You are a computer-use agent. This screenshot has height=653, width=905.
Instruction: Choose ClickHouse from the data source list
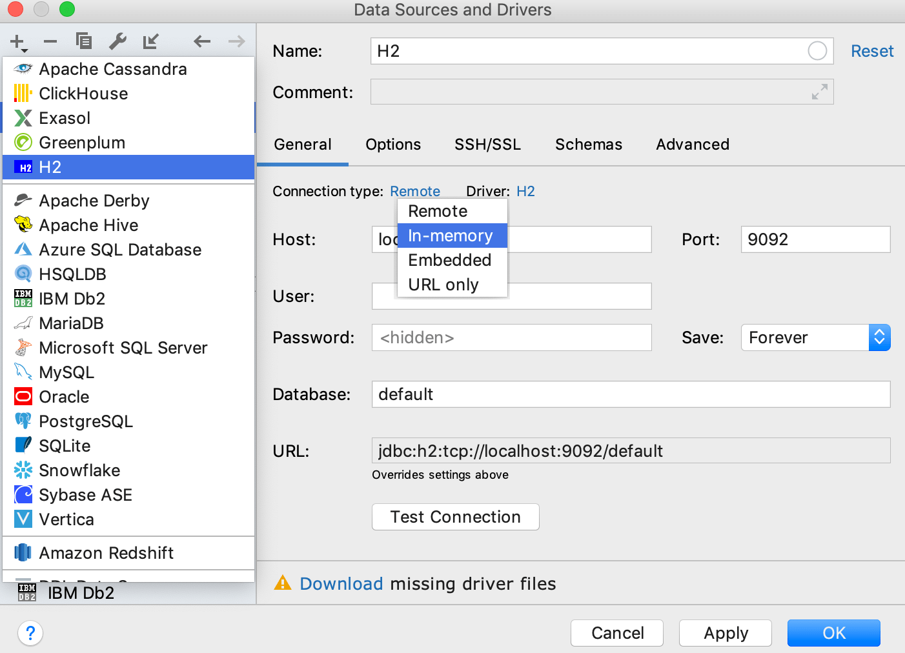pyautogui.click(x=128, y=94)
